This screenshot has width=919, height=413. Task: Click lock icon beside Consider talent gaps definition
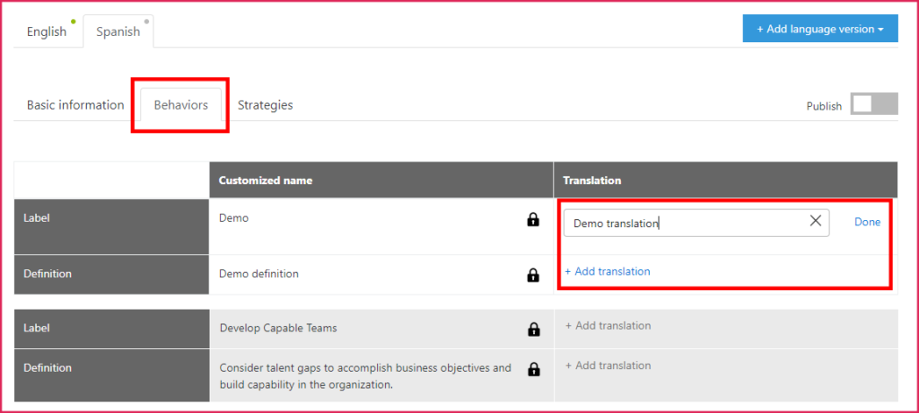tap(533, 369)
